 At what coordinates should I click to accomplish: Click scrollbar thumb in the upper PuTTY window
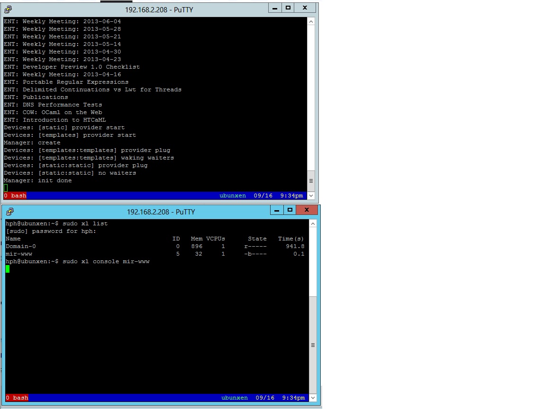(x=311, y=181)
